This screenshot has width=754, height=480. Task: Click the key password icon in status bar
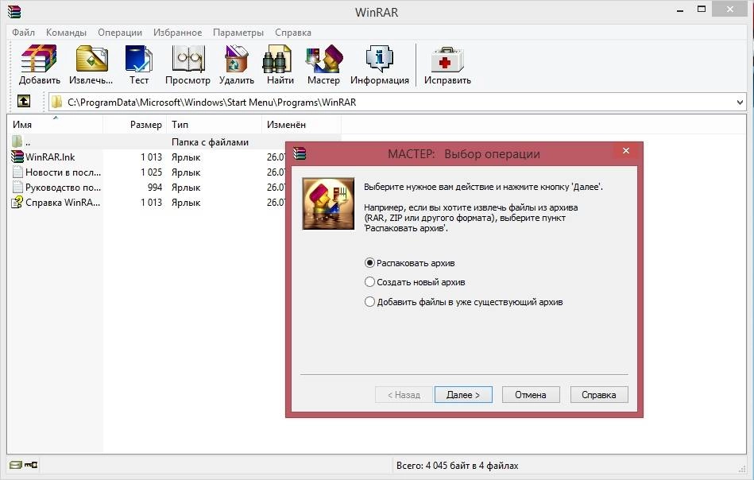pyautogui.click(x=31, y=465)
